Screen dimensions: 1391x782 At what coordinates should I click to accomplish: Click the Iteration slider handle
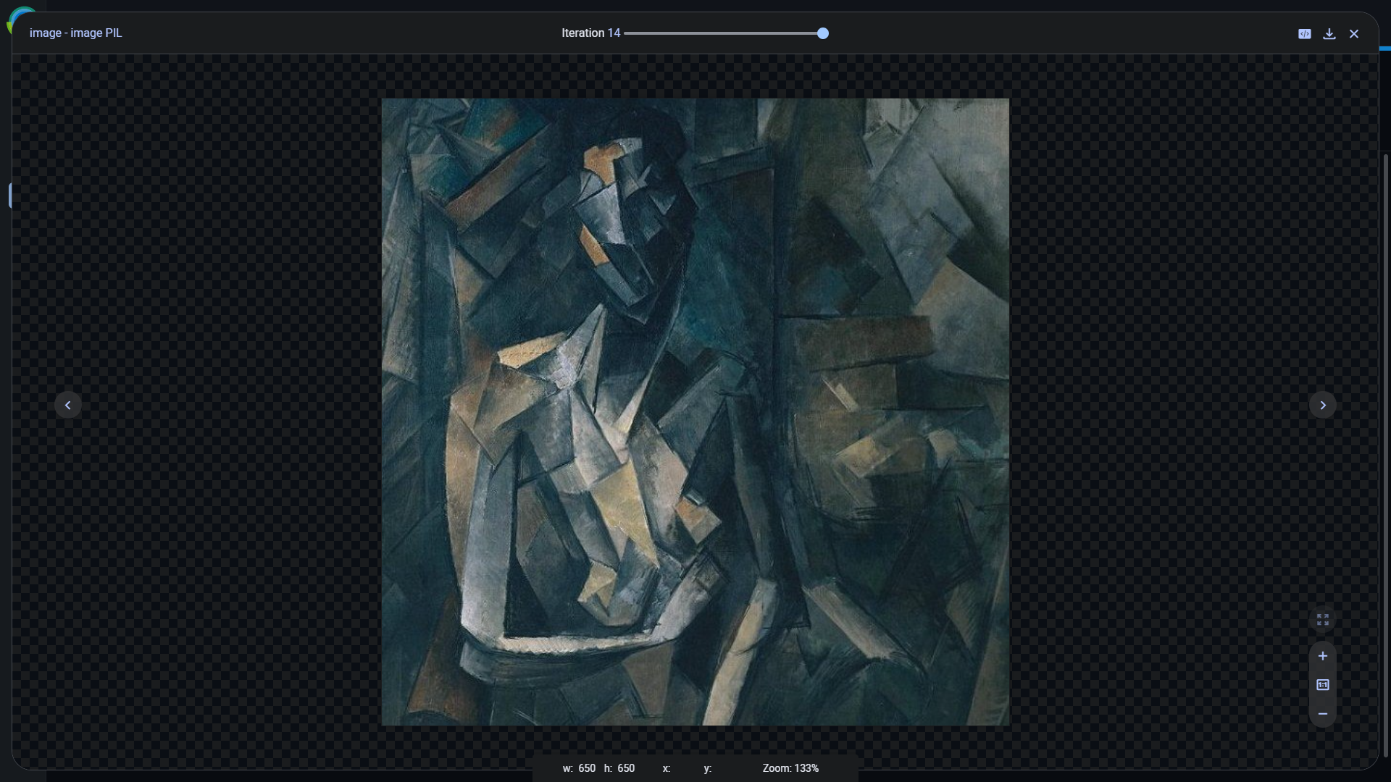[x=822, y=33]
